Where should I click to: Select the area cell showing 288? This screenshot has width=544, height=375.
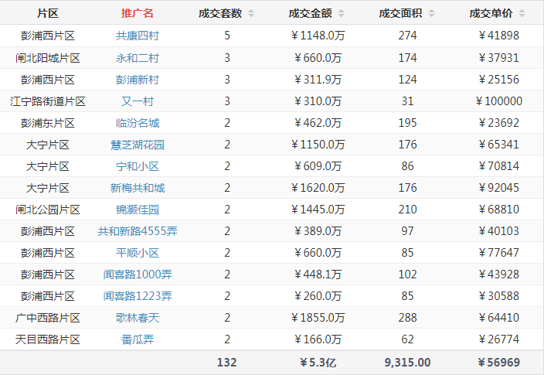(x=408, y=318)
